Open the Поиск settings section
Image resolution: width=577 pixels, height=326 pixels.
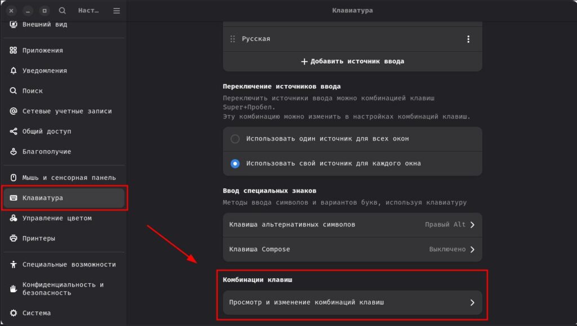64,90
